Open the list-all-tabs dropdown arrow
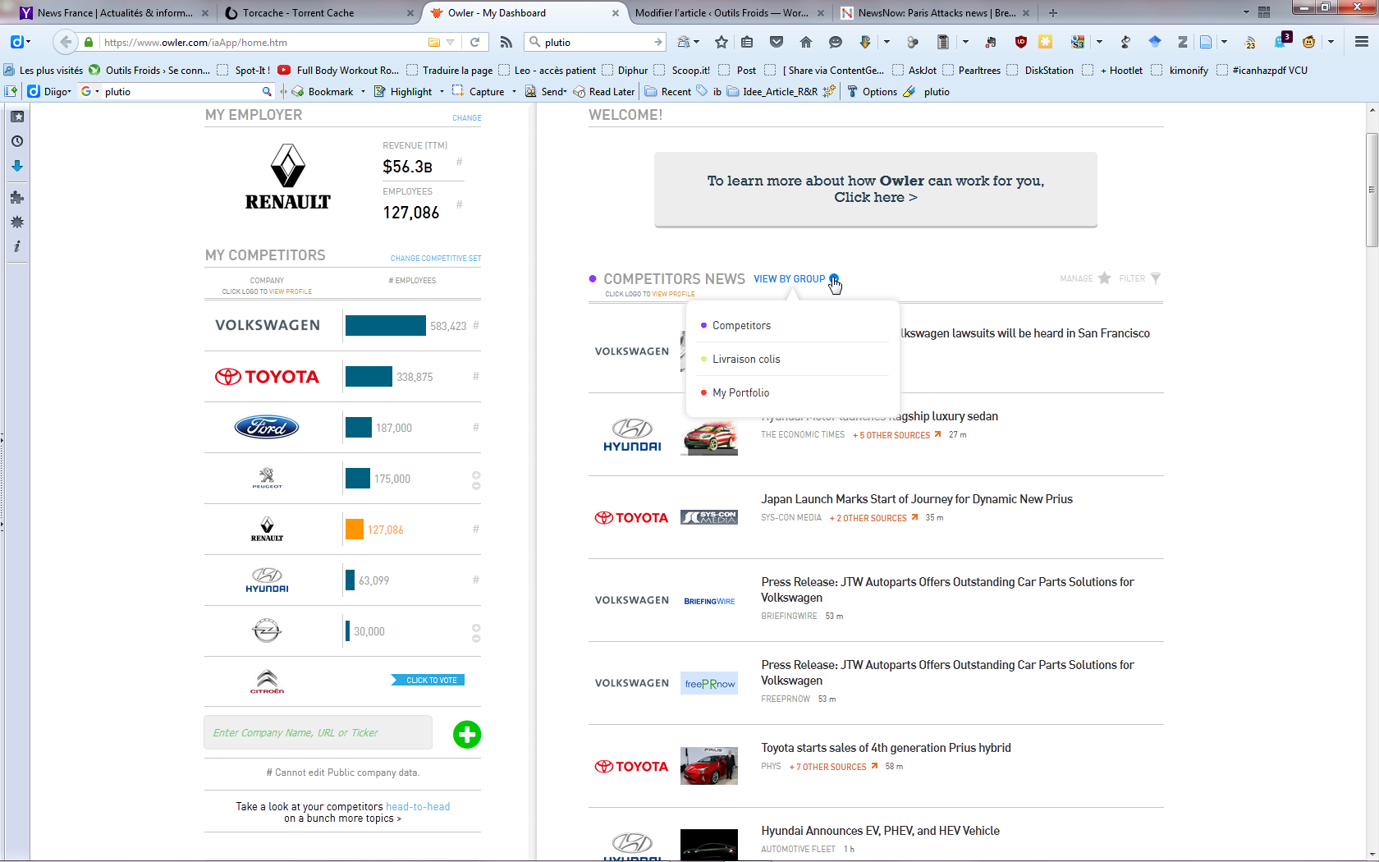The image size is (1379, 862). point(1246,12)
